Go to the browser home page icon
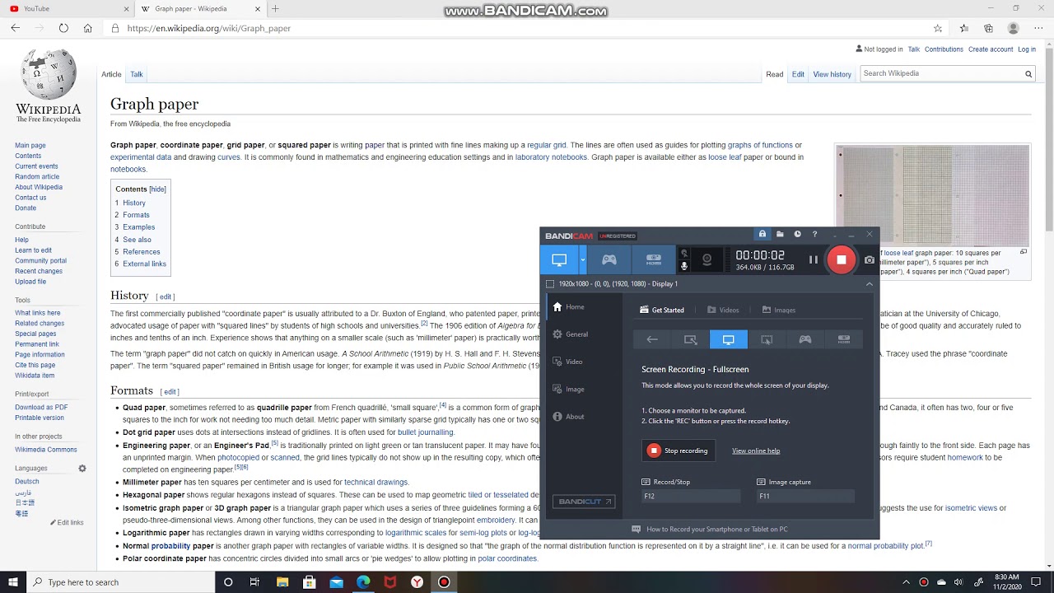1054x593 pixels. [87, 28]
